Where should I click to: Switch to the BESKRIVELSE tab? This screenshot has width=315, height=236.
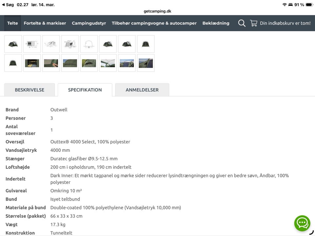coord(30,90)
